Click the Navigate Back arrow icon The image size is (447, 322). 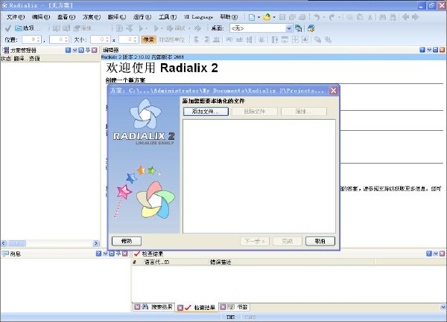405,17
